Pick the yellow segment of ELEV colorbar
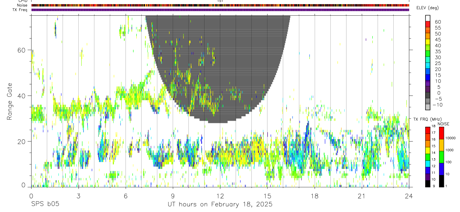The image size is (460, 212). (x=428, y=42)
